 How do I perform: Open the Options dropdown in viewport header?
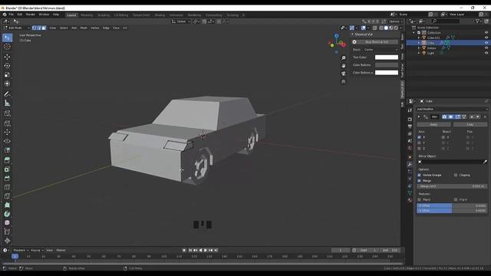[395, 21]
